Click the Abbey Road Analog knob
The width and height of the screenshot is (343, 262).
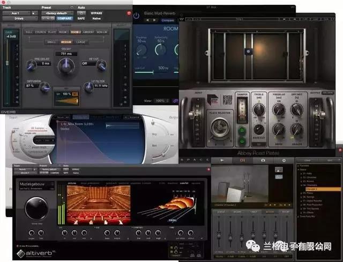tap(296, 130)
